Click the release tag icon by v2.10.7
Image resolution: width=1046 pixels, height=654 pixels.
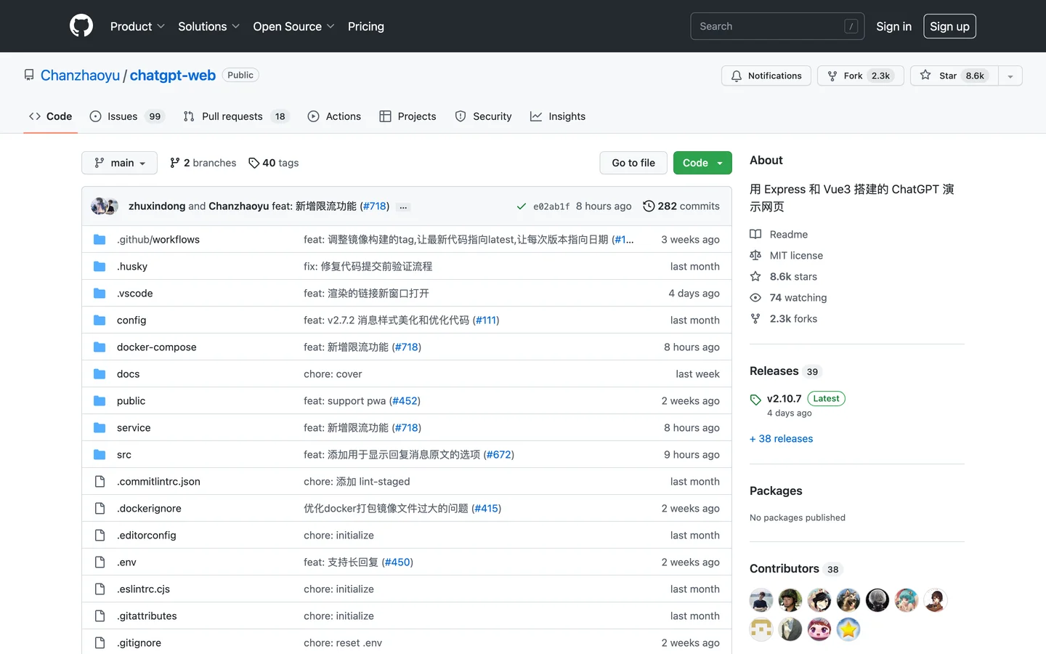pyautogui.click(x=755, y=399)
